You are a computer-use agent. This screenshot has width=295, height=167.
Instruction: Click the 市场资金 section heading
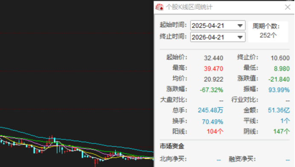click(x=172, y=146)
